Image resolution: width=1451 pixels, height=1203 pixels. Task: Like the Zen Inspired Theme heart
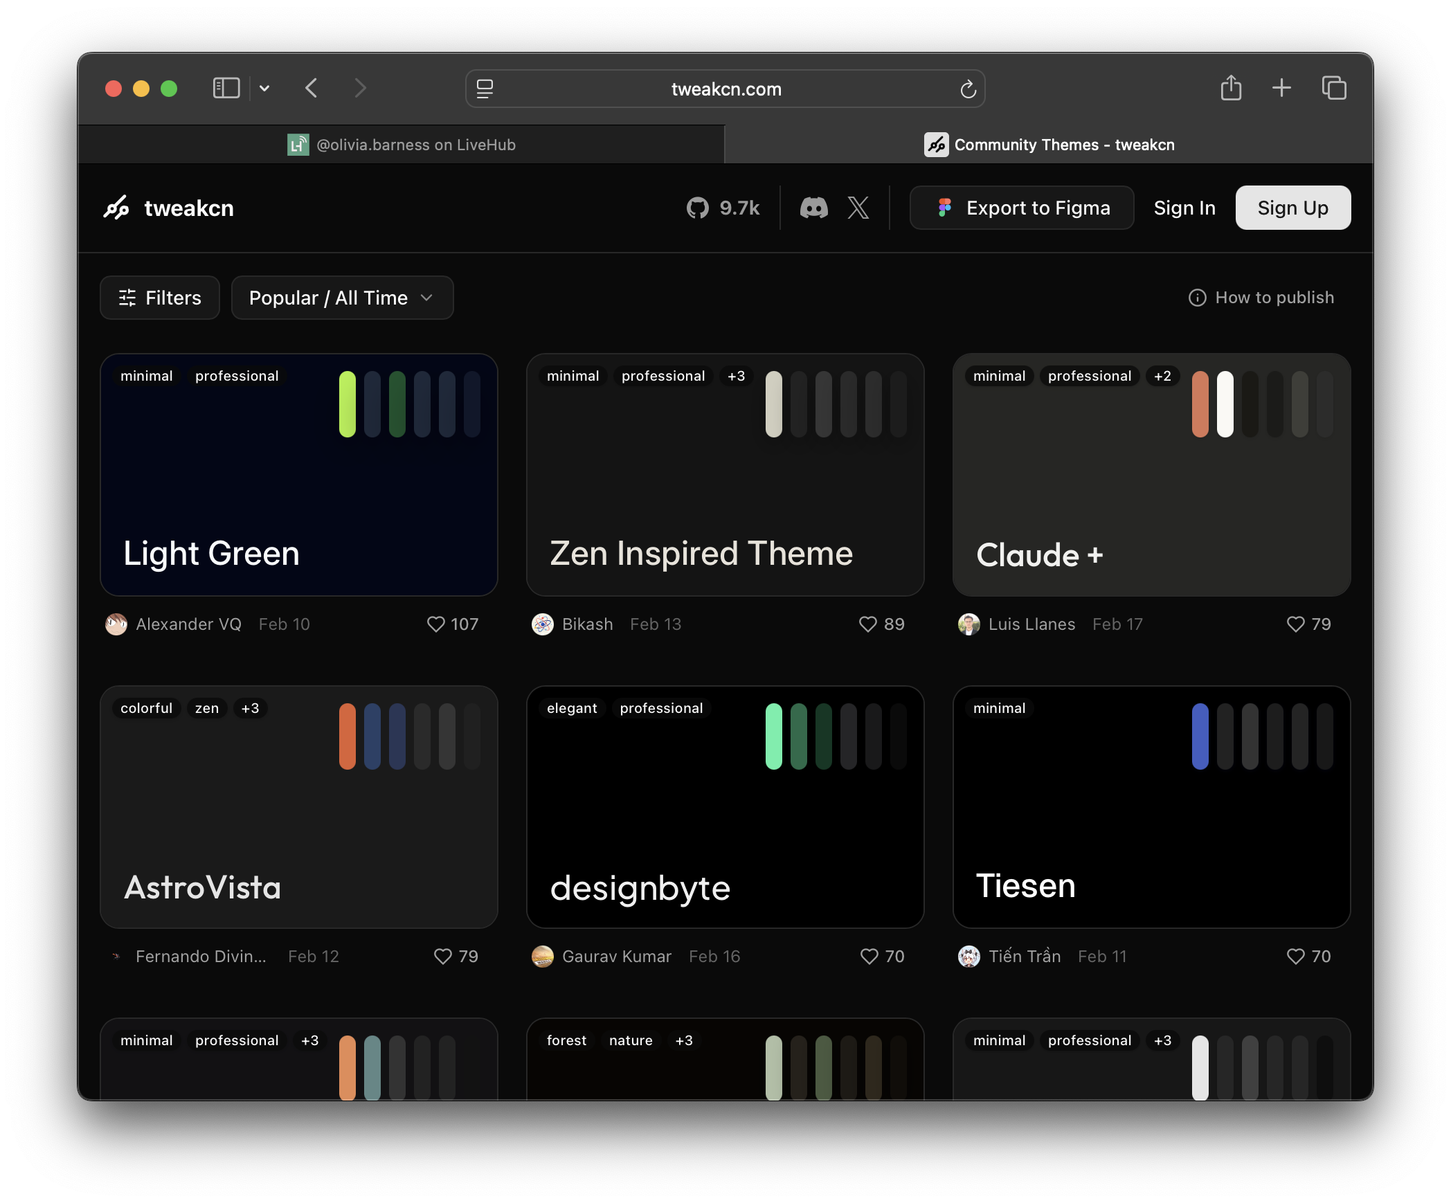click(x=867, y=624)
